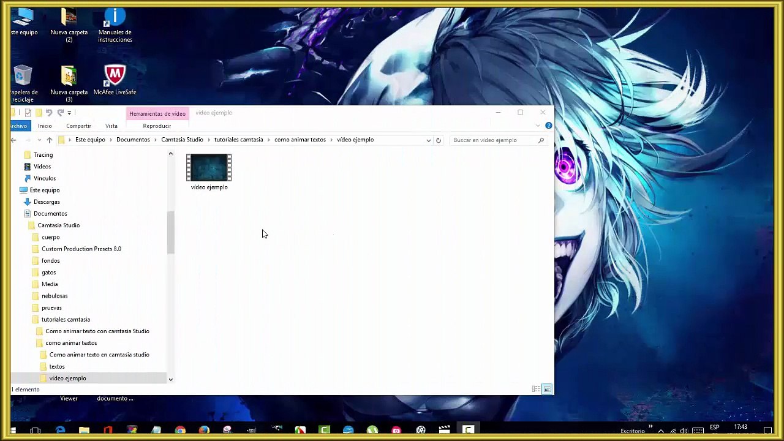The height and width of the screenshot is (441, 784).
Task: Click video ejemplo in address breadcrumb
Action: (355, 140)
